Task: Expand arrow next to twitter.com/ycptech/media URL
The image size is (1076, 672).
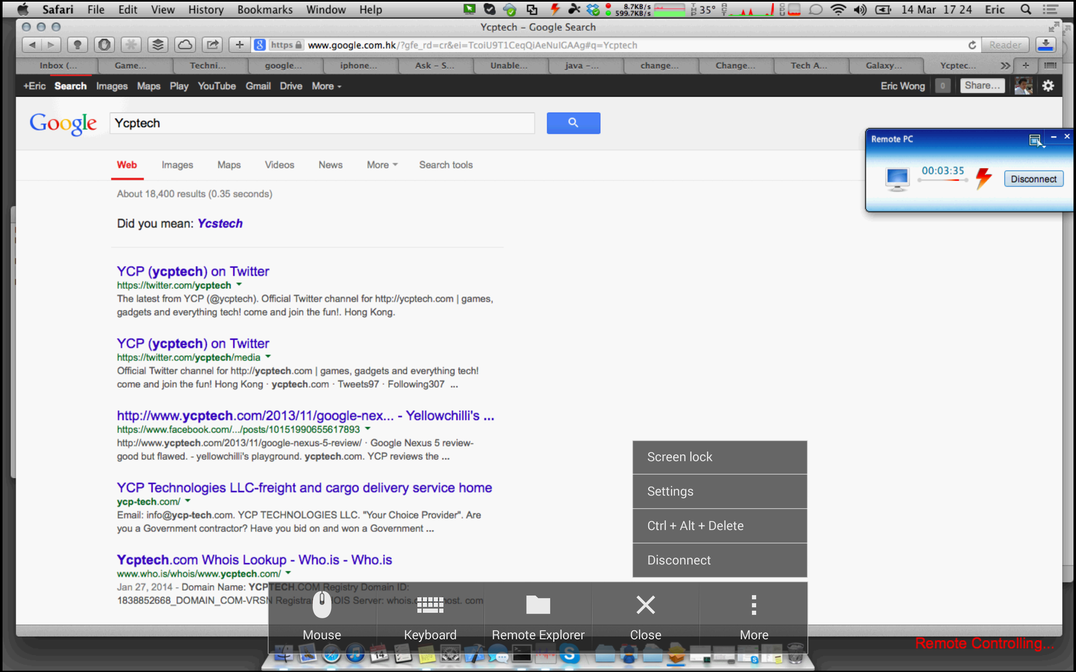Action: tap(268, 357)
